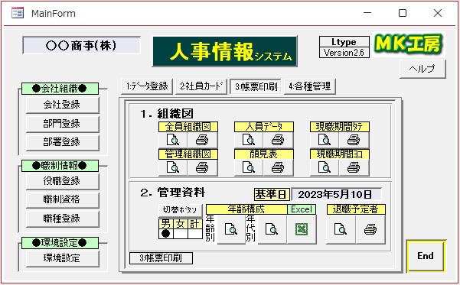Image resolution: width=460 pixels, height=285 pixels.
Task: Print the 顔見表 report
Action: [278, 167]
